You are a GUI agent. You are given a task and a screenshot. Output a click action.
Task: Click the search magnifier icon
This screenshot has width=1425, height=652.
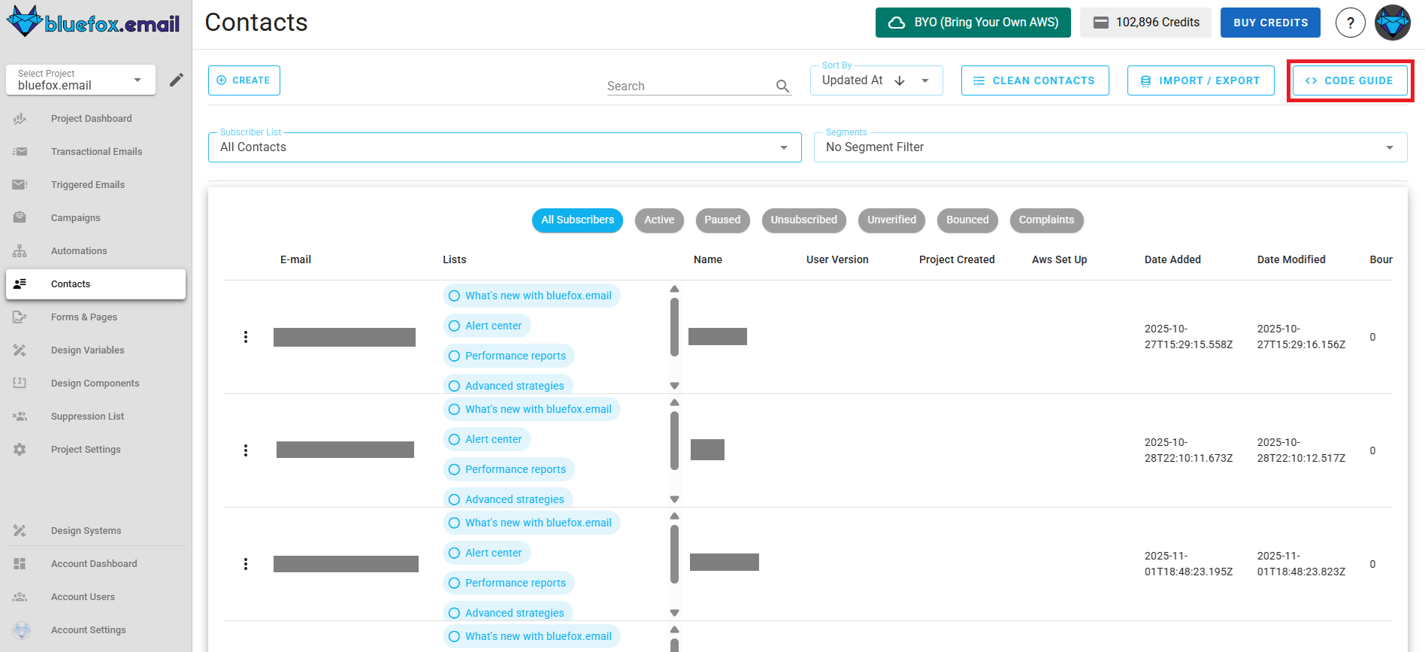point(782,86)
